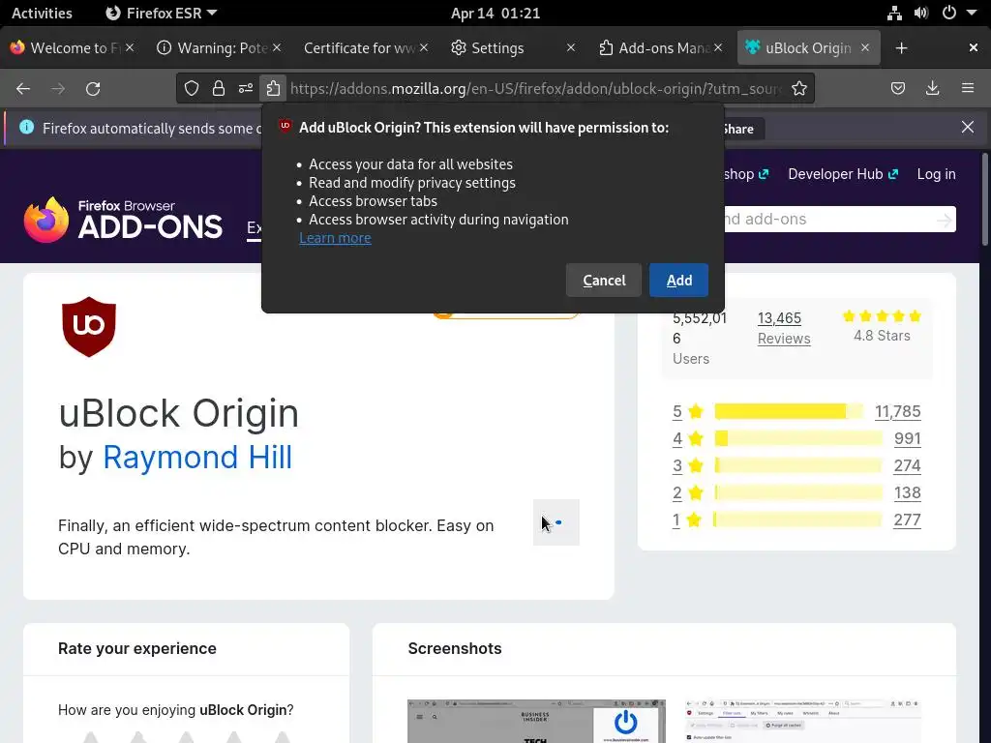Viewport: 991px width, 743px height.
Task: Click the site security padlock icon
Action: tap(219, 88)
